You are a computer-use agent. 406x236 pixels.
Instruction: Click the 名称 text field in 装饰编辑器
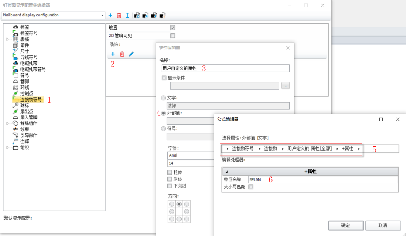click(226, 68)
